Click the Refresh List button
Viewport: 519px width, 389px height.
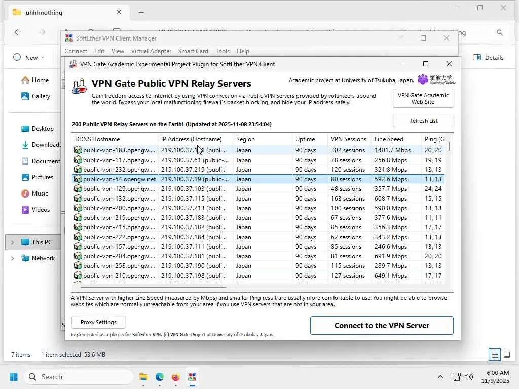[x=423, y=121]
